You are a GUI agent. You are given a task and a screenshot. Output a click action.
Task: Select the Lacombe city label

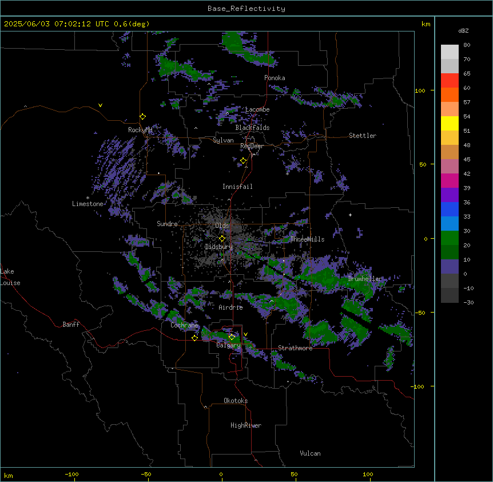[257, 109]
